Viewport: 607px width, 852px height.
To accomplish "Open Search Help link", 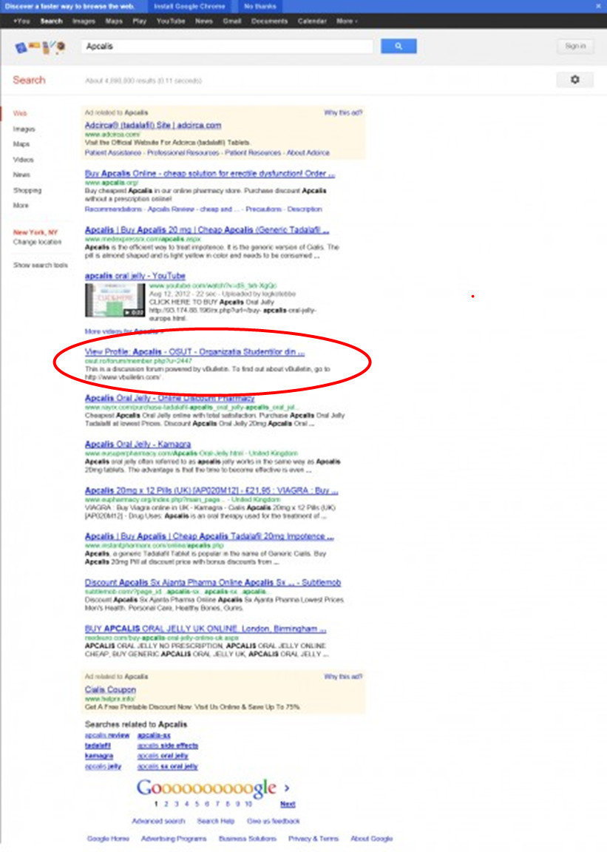I will [x=216, y=821].
